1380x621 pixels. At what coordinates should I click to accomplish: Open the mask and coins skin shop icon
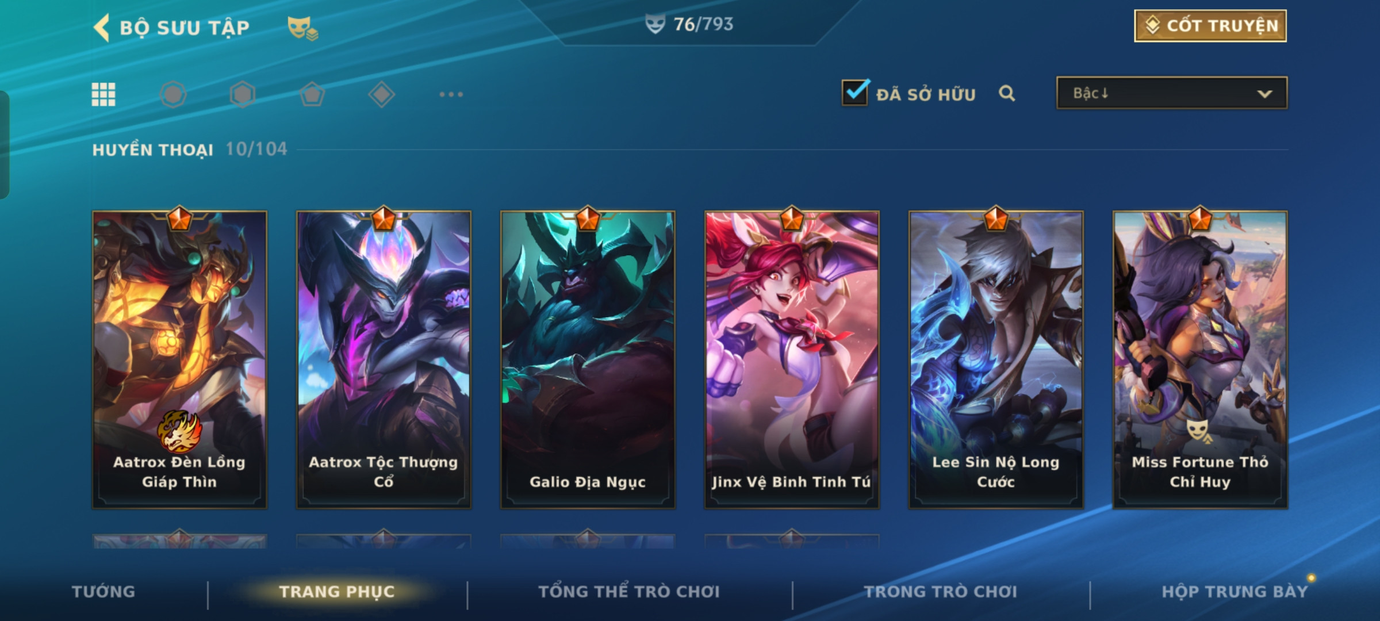(x=302, y=28)
